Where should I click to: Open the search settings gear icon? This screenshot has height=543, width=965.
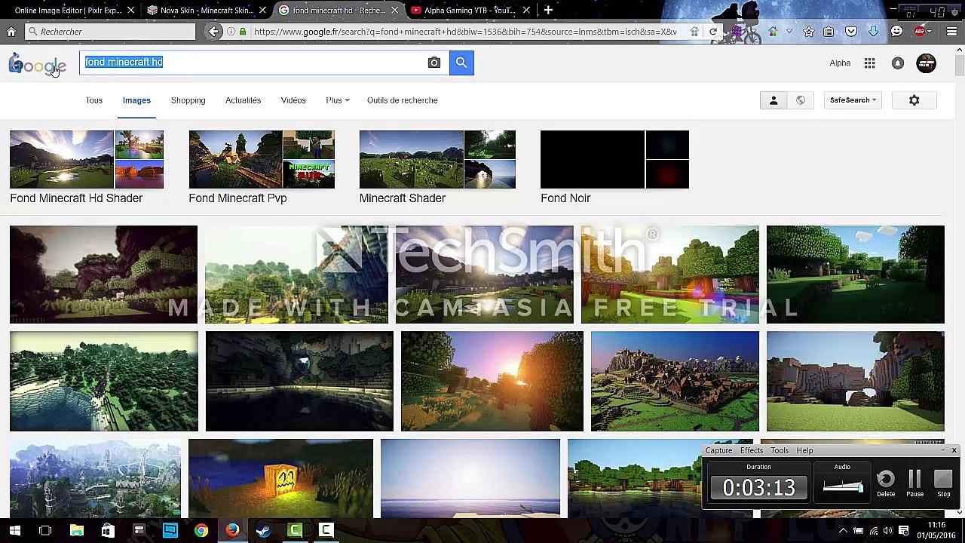[x=914, y=100]
